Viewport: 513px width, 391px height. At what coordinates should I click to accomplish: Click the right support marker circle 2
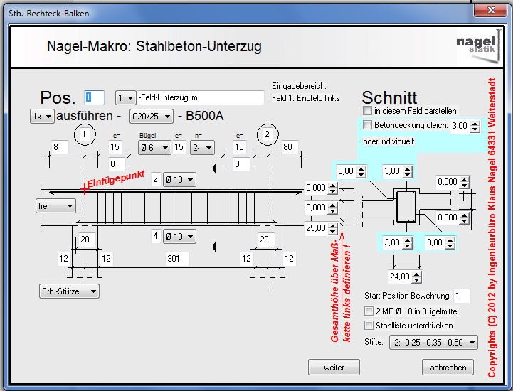tap(268, 134)
